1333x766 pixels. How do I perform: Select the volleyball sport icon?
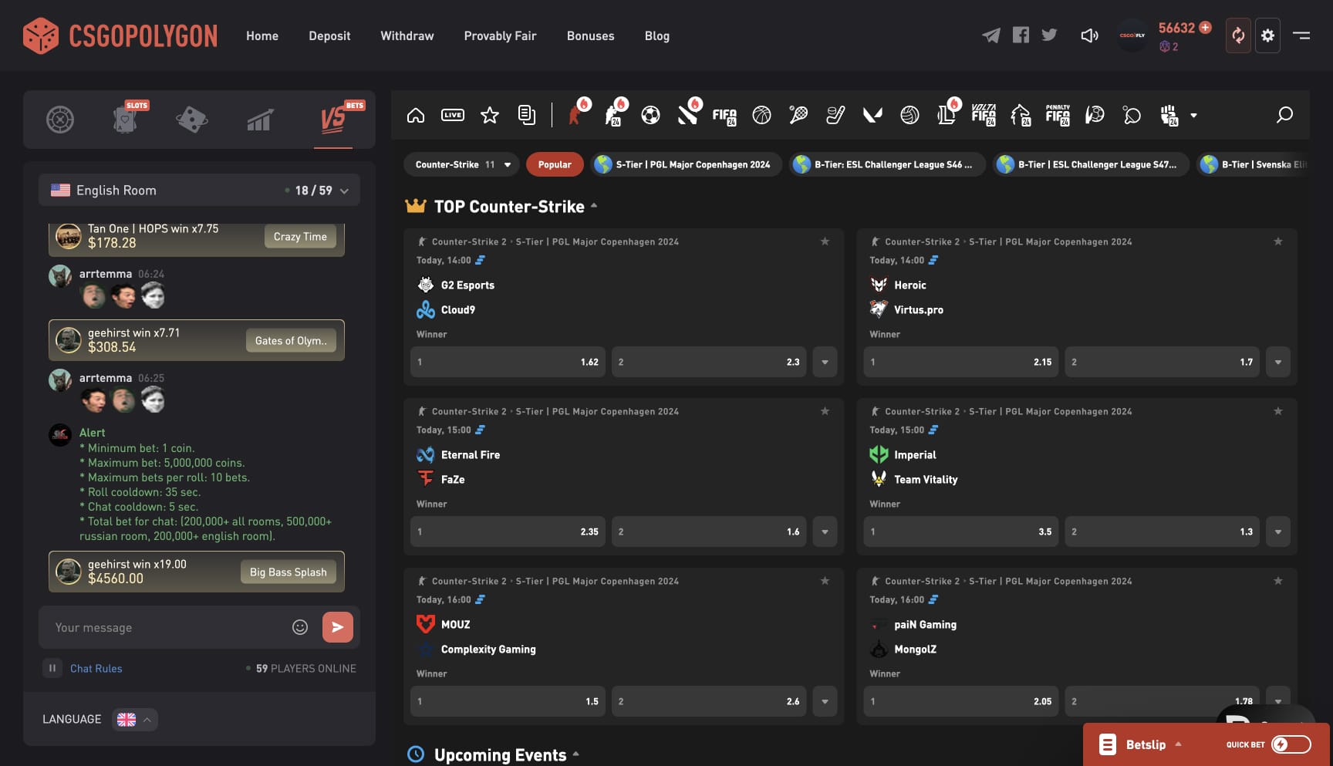point(909,116)
